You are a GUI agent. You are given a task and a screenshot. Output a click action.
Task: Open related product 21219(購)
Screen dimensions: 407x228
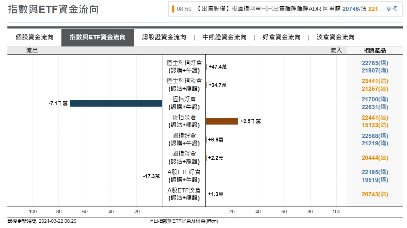pos(375,143)
